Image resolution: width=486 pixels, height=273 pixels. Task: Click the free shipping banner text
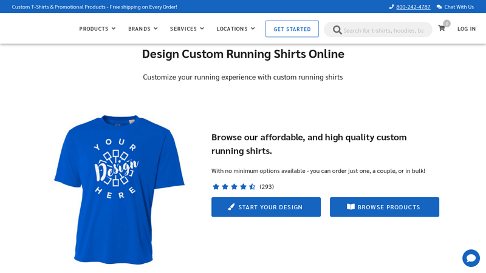pyautogui.click(x=95, y=7)
